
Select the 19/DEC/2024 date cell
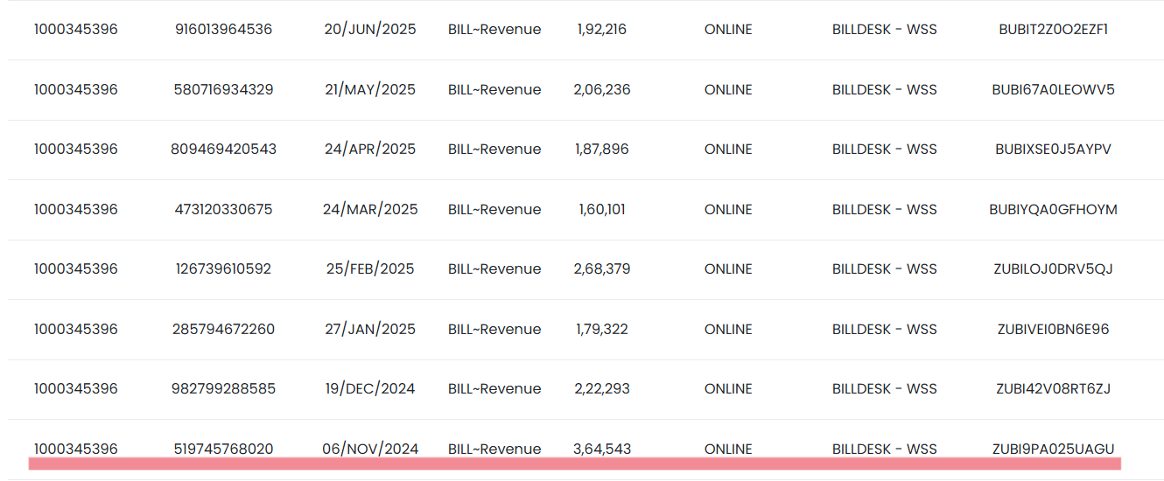370,388
